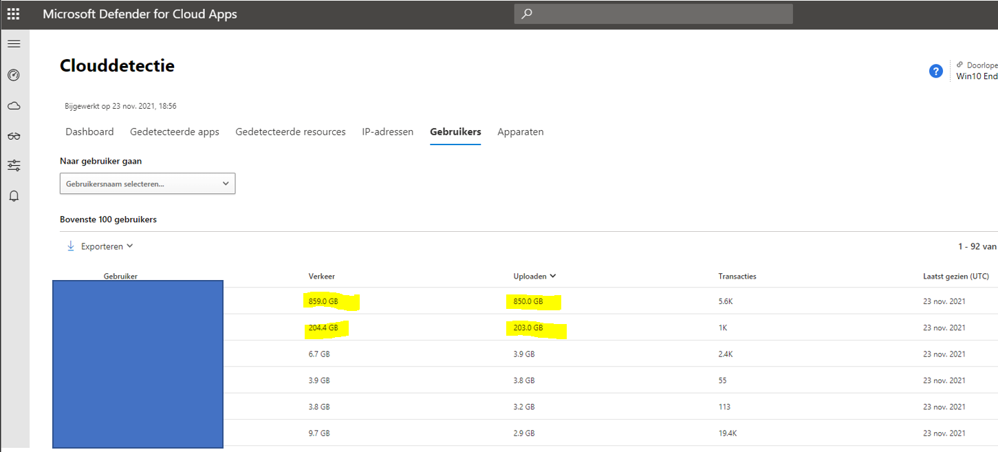
Task: Click the 3.8 GB upload cell
Action: point(524,380)
